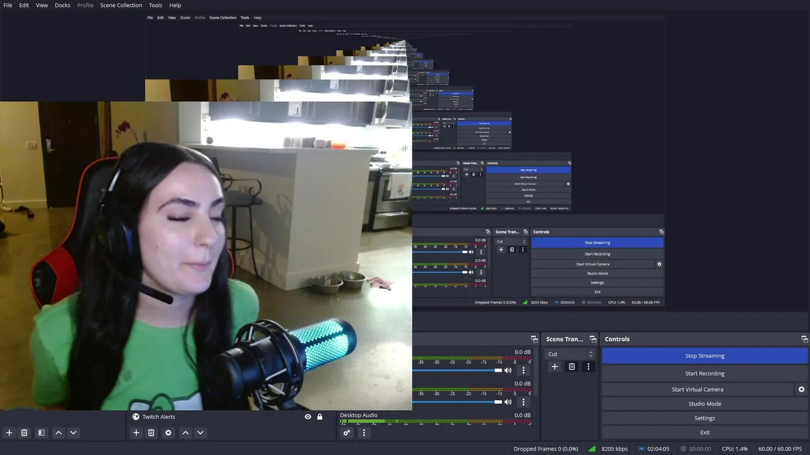Mute the lower mixer channel speaker
Image resolution: width=810 pixels, height=455 pixels.
click(508, 402)
